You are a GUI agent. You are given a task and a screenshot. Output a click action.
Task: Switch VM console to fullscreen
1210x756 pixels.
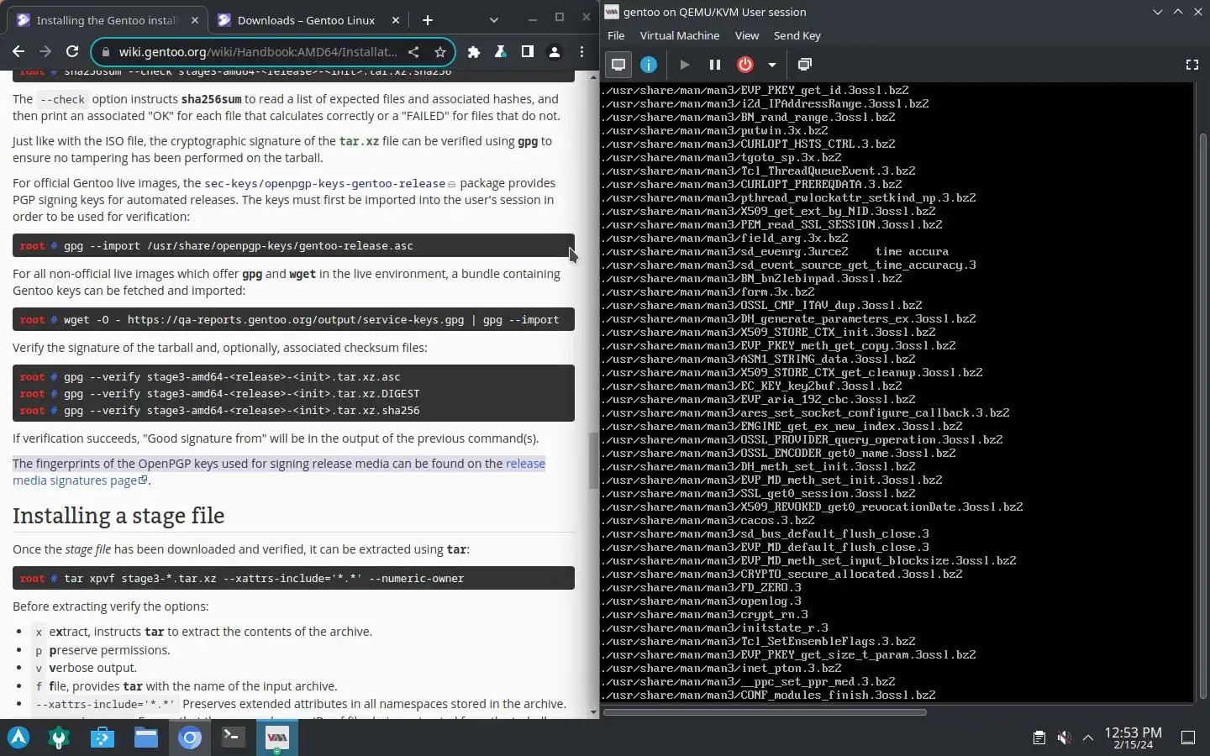(x=1192, y=65)
